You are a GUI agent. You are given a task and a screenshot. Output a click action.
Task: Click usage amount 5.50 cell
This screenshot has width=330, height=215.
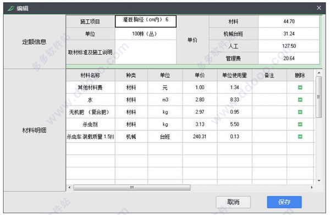click(234, 124)
